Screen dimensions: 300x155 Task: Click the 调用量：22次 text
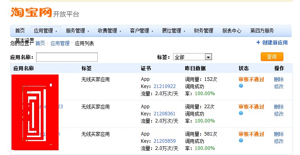tap(200, 107)
